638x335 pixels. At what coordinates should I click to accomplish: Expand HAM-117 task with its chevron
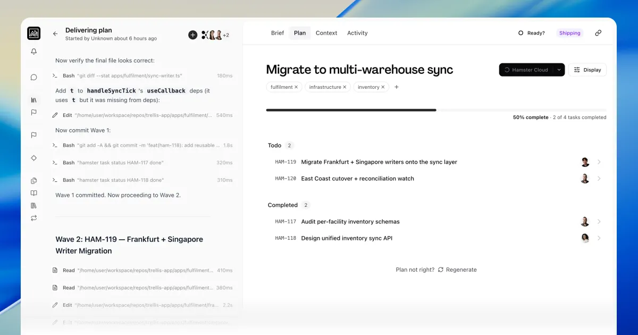click(x=599, y=222)
